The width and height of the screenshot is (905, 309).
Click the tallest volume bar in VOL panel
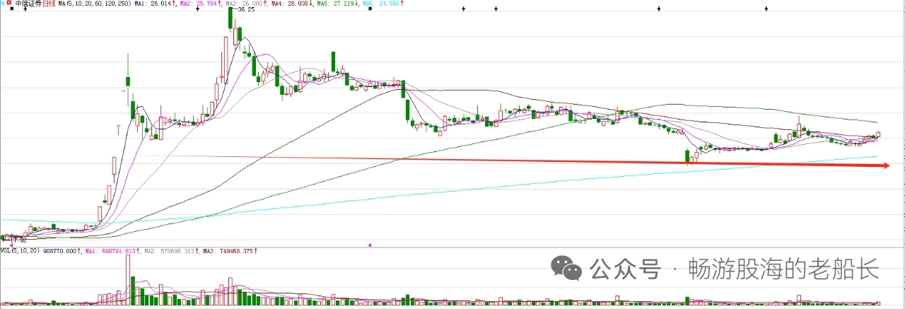coord(128,281)
